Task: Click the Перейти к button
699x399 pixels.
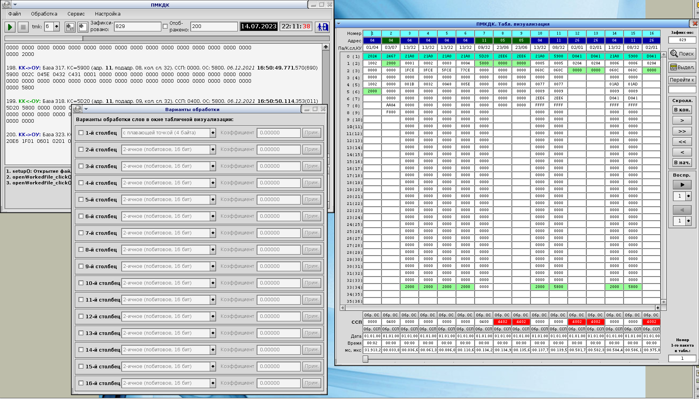Action: 682,80
